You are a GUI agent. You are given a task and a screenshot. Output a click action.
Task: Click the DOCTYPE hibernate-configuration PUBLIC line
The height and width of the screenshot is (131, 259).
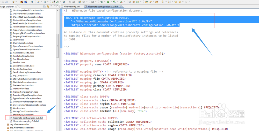point(97,18)
